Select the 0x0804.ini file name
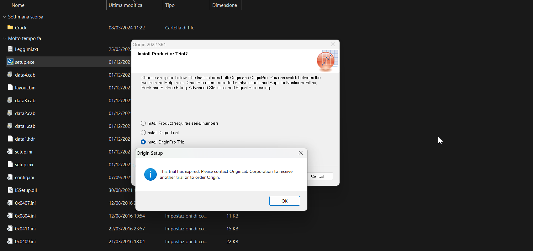Image resolution: width=533 pixels, height=251 pixels. [x=25, y=216]
